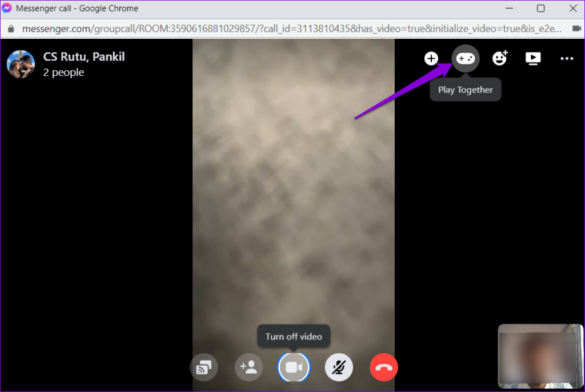Click the group avatar in the corner
The height and width of the screenshot is (392, 585).
[21, 64]
